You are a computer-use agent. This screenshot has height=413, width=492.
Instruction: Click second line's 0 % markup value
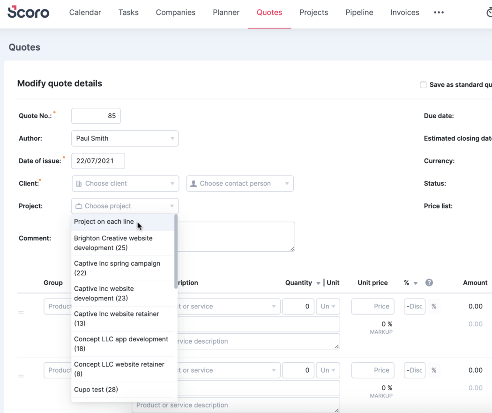tap(387, 388)
